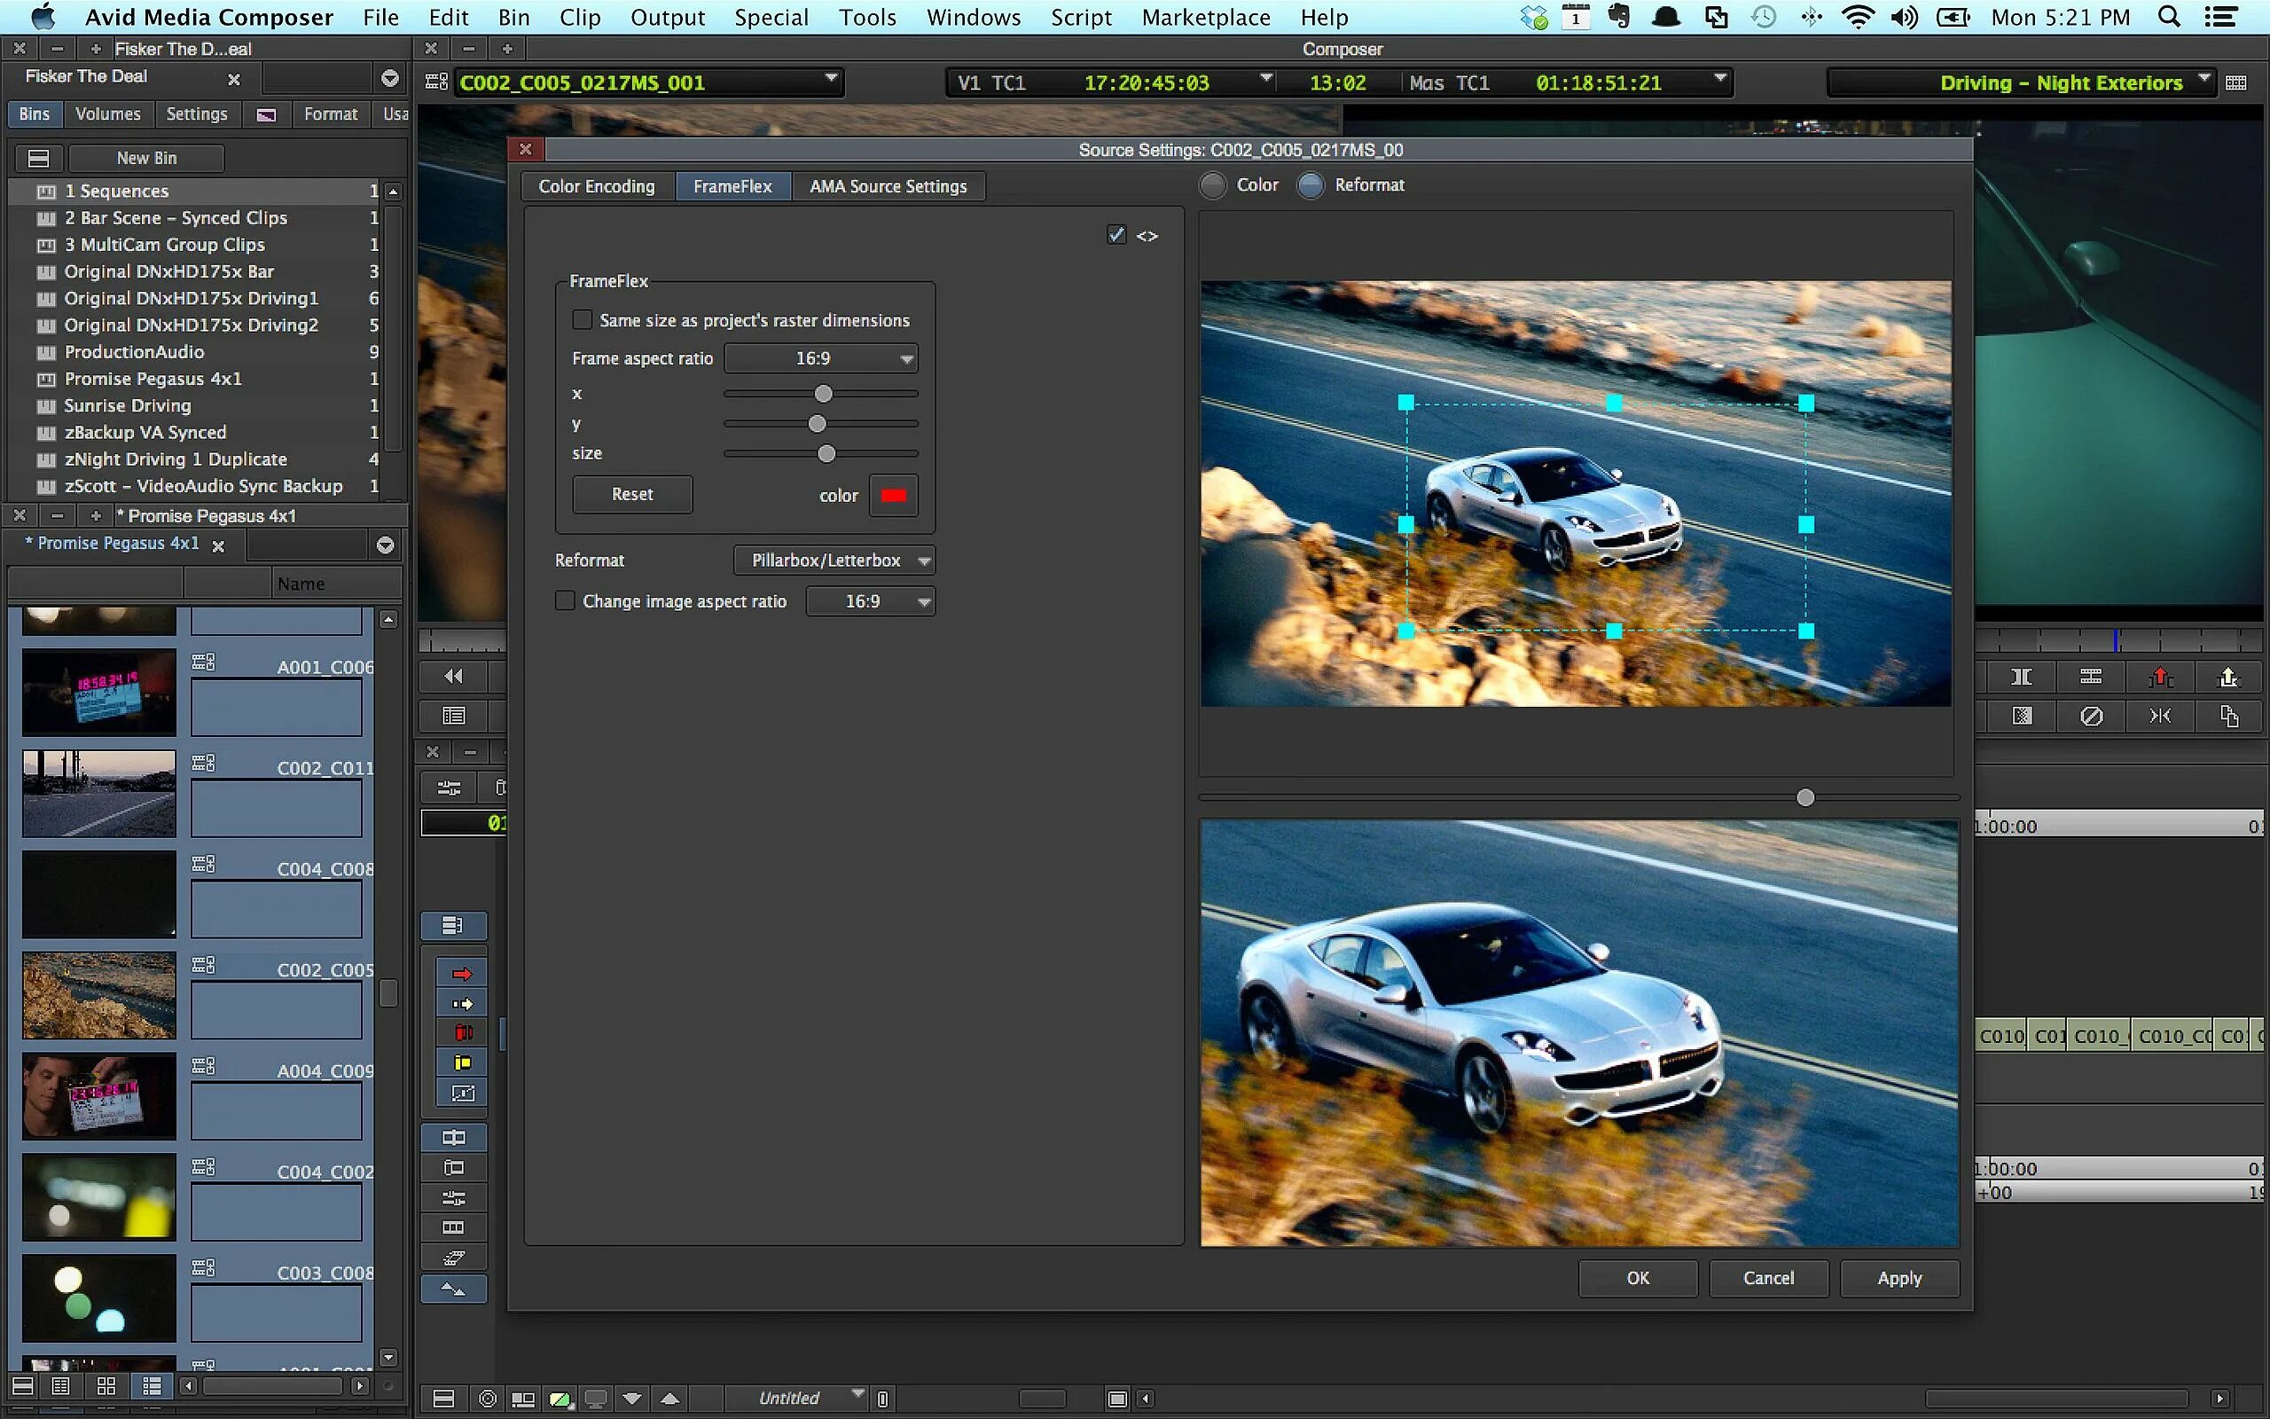Viewport: 2270px width, 1419px height.
Task: Enable Same size as project's raster dimensions
Action: [x=583, y=320]
